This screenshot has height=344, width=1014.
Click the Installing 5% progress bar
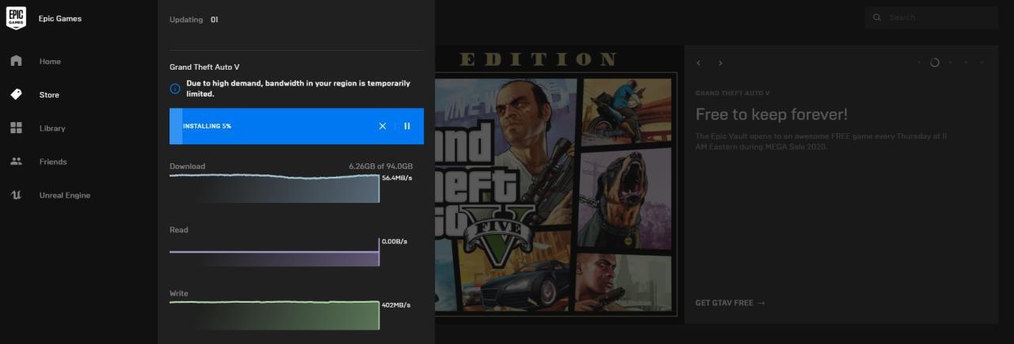[296, 126]
